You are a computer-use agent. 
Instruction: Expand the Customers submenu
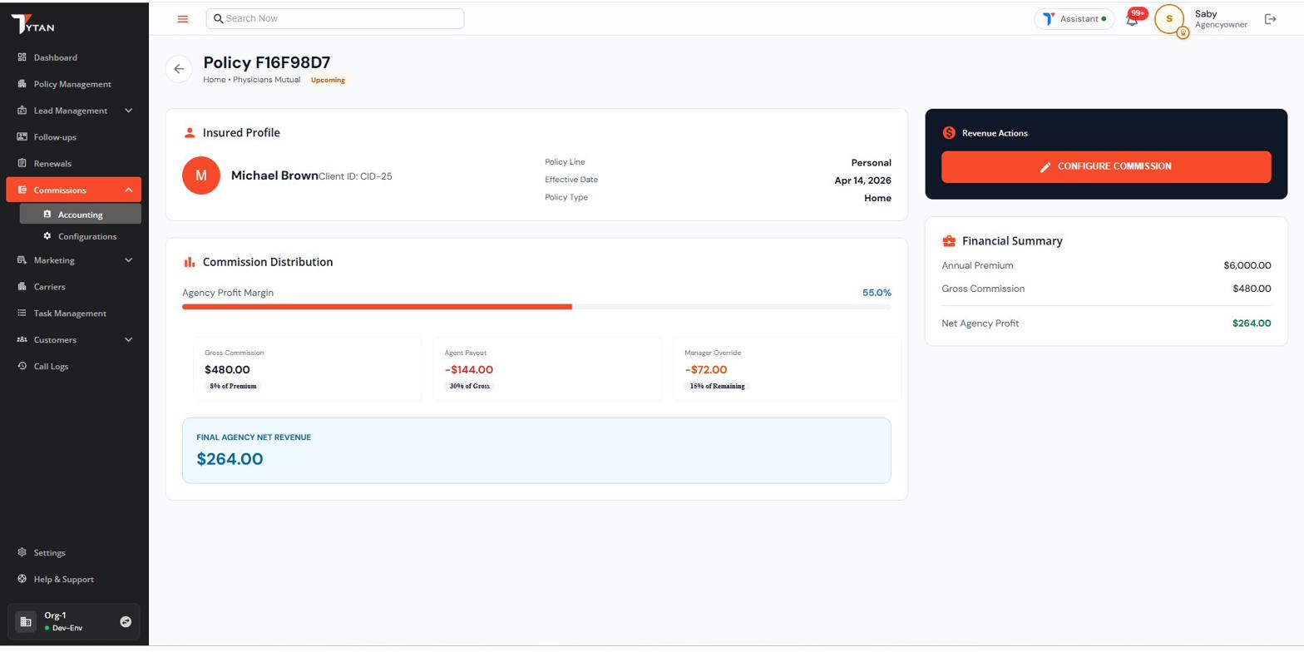tap(128, 340)
